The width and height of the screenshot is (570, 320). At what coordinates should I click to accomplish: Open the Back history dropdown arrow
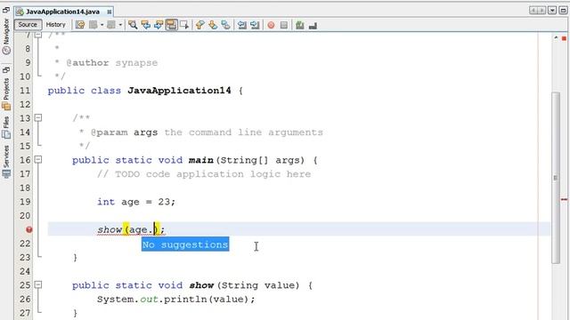pos(102,25)
